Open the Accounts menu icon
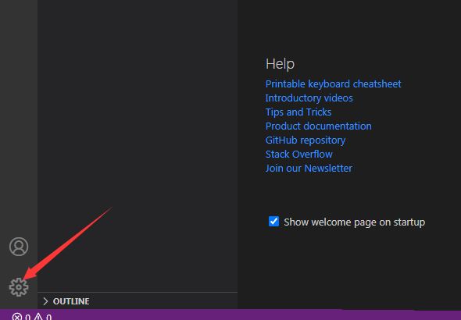Viewport: 461px width, 320px height. (x=19, y=247)
